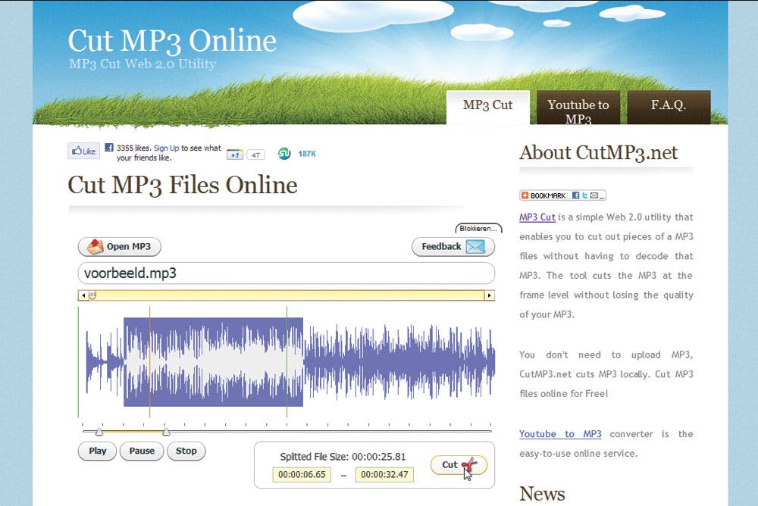Click the Facebook Like button

(x=83, y=151)
